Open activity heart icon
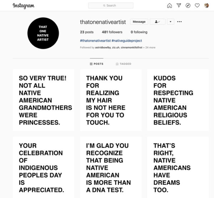 coord(197,5)
